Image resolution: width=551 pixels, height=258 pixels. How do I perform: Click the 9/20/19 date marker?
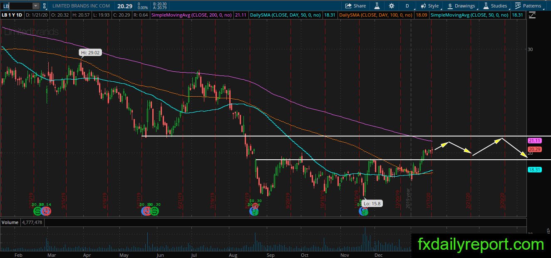[x=287, y=200]
